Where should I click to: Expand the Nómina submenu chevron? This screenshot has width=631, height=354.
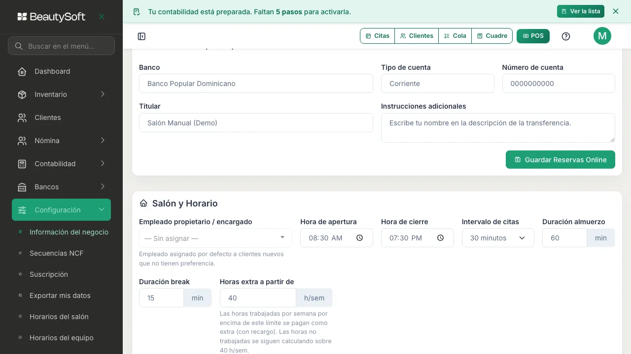(103, 141)
